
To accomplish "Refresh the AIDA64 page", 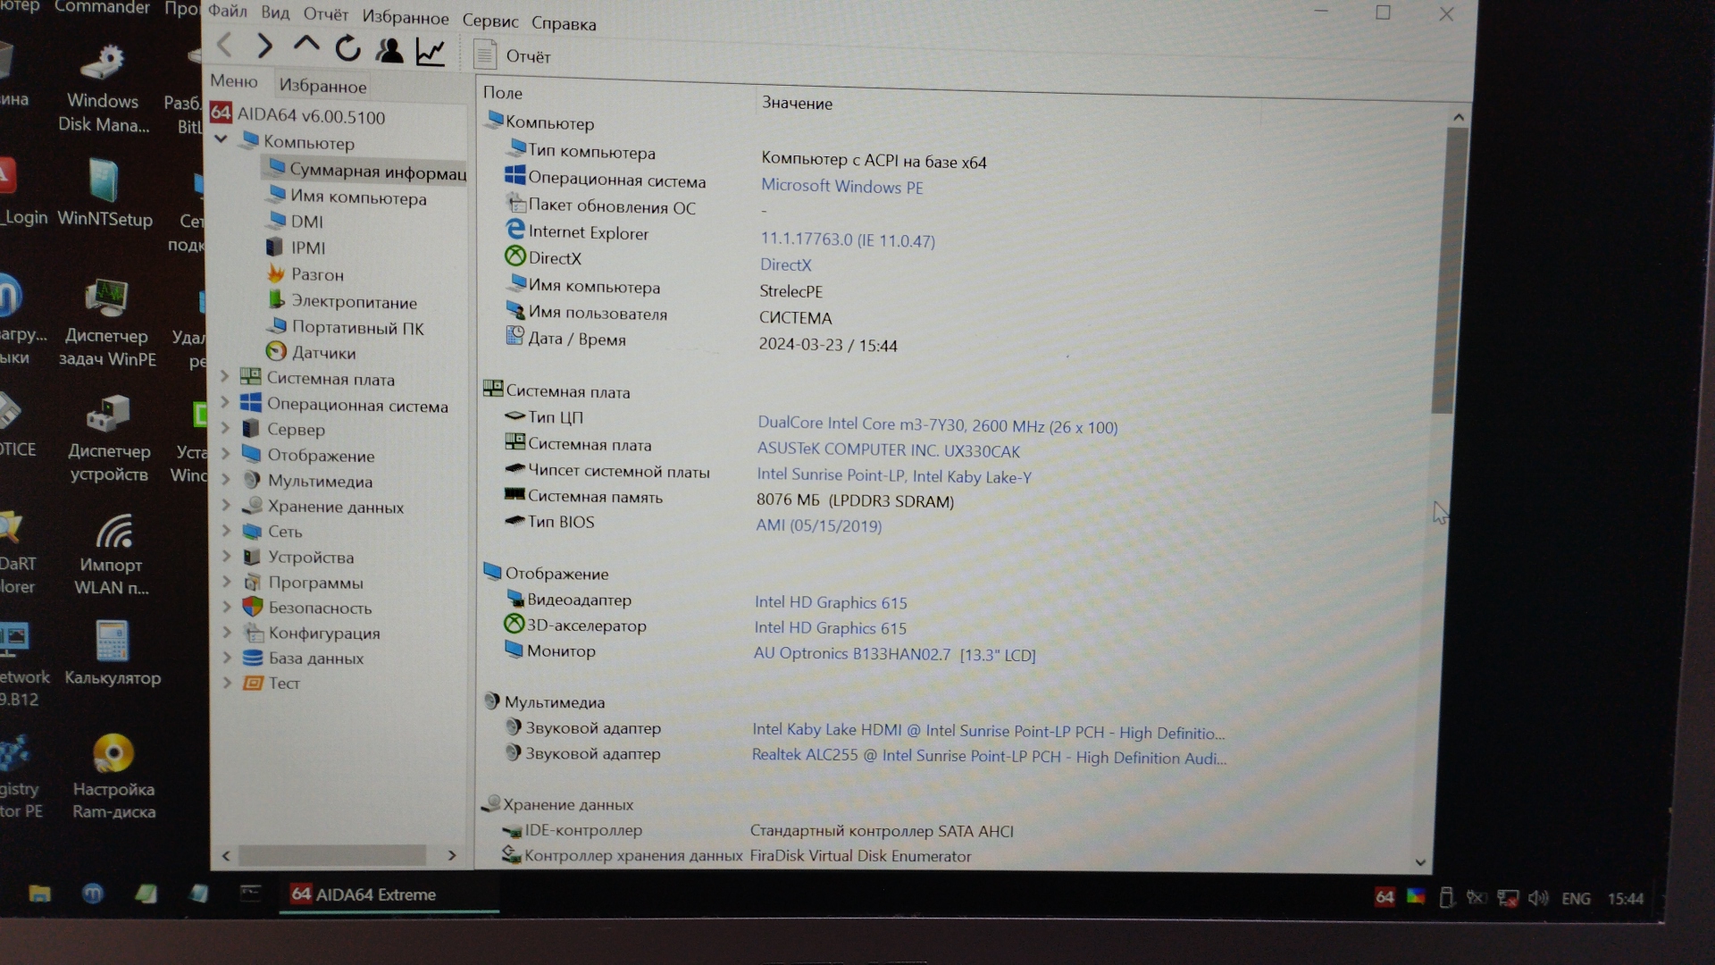I will click(x=347, y=47).
